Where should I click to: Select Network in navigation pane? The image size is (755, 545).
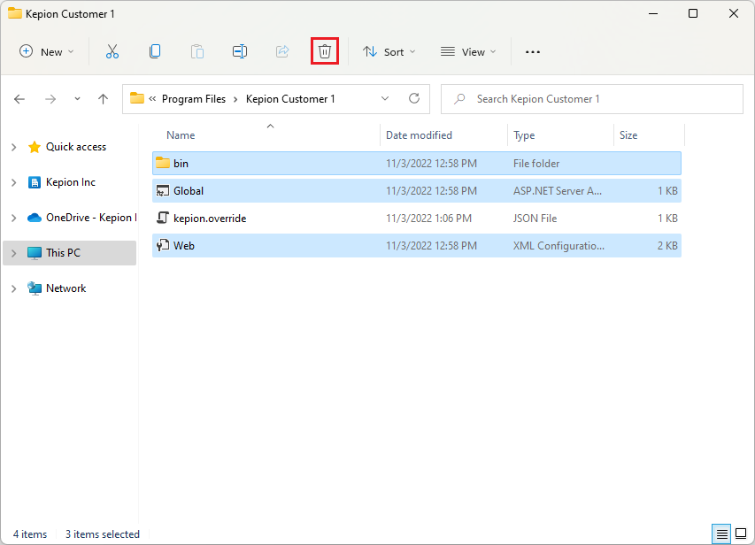click(x=66, y=288)
